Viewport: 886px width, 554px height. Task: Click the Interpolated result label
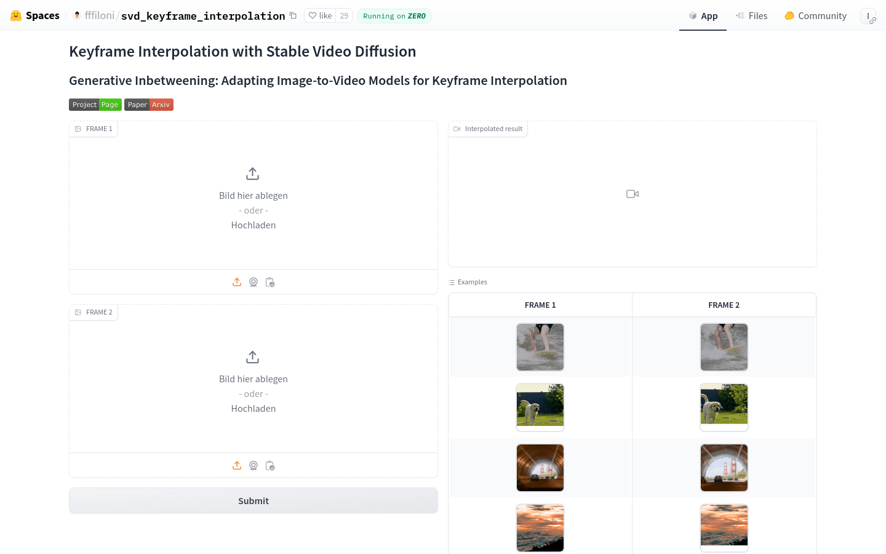[x=488, y=129]
